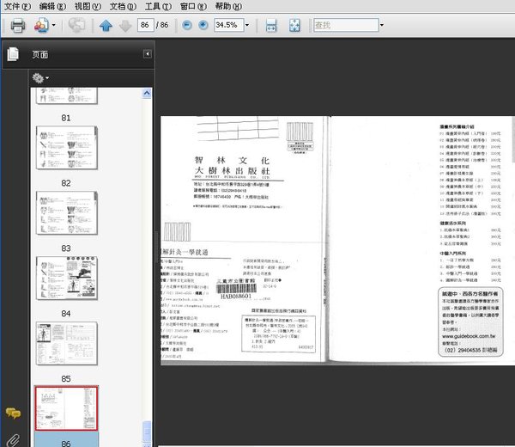Click the zoom in plus button
Viewport: 515px width, 447px height.
click(203, 25)
